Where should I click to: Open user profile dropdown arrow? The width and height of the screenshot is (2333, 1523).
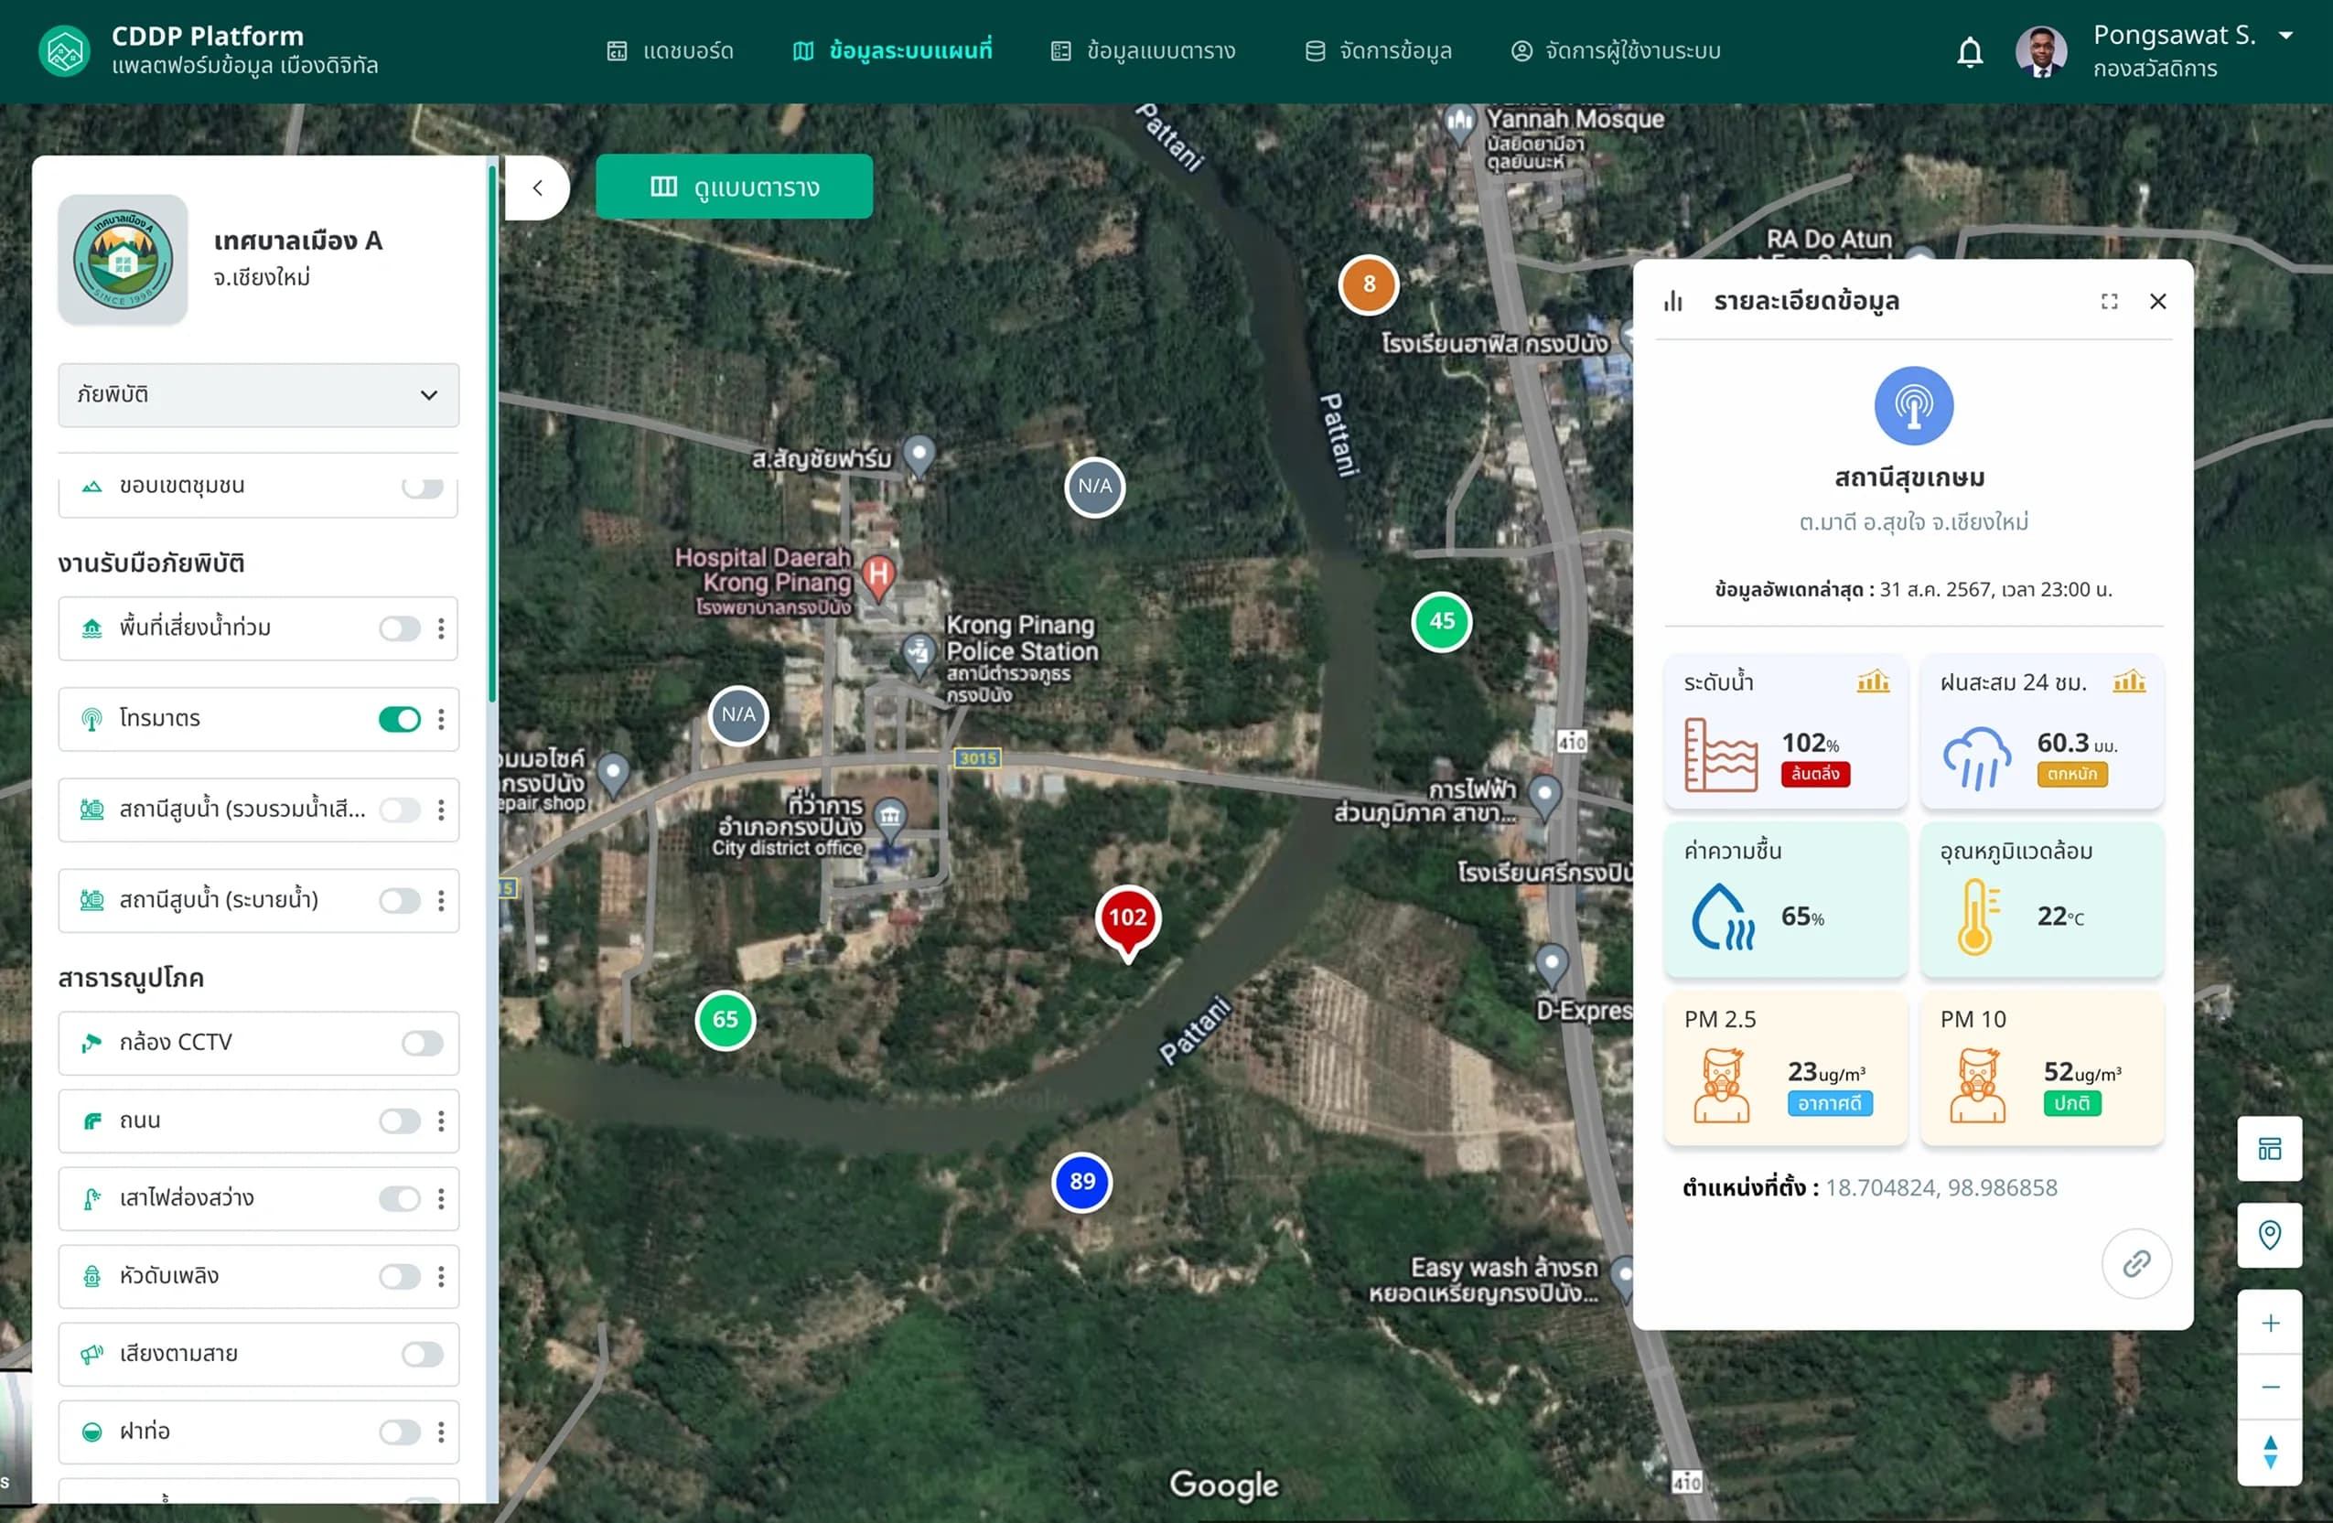pos(2285,36)
